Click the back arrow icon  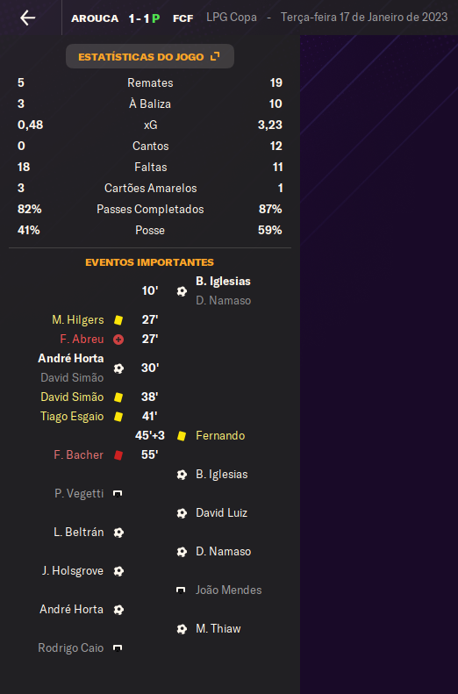click(27, 18)
